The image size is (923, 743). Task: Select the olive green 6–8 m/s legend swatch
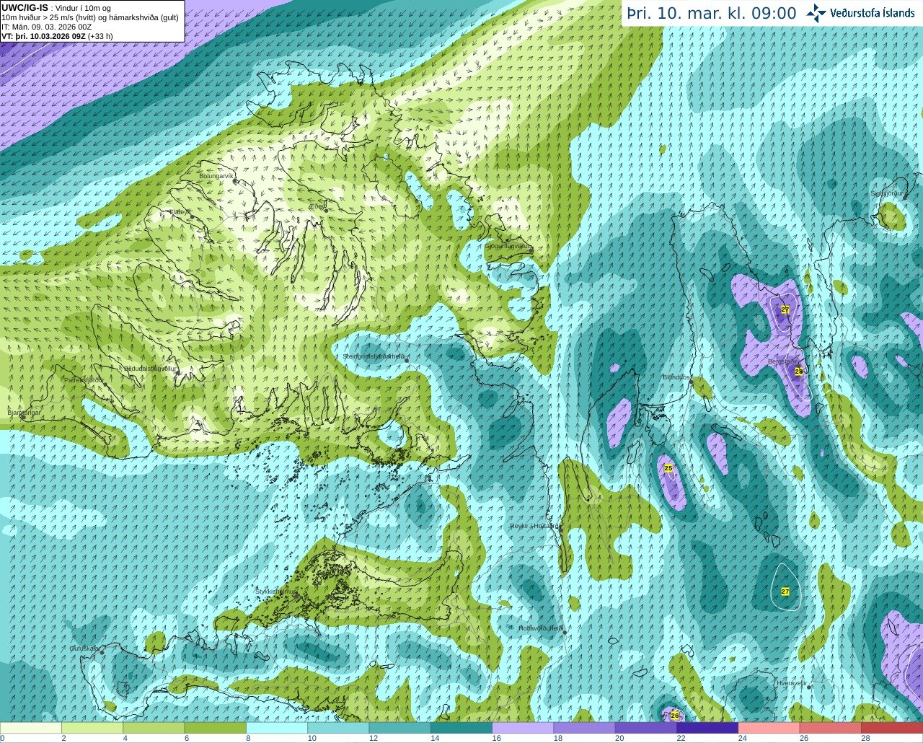click(216, 727)
